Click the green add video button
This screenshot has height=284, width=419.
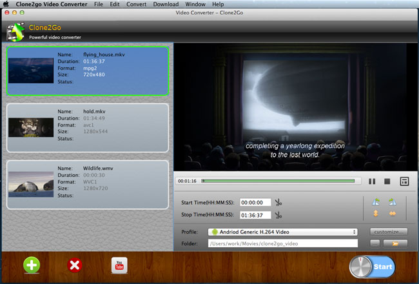tap(32, 265)
